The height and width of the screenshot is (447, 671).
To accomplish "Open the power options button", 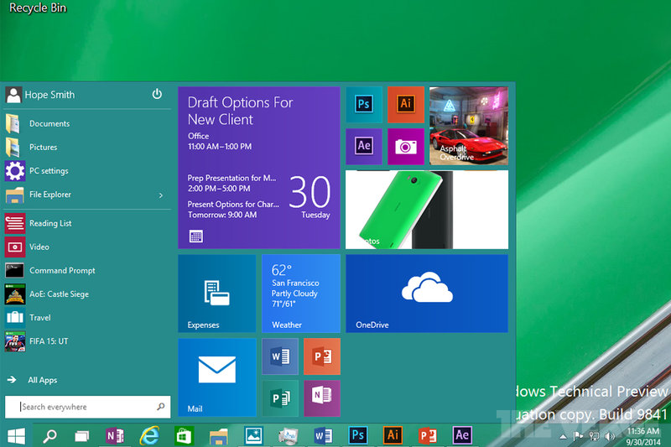I will coord(157,94).
